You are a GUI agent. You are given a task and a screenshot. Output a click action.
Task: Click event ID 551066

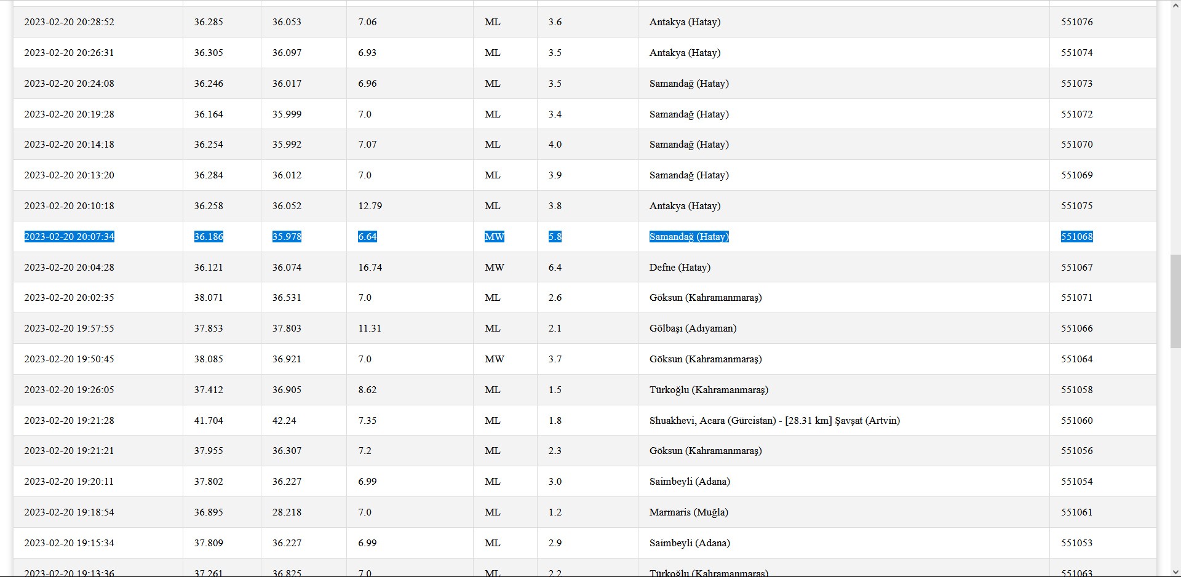(x=1077, y=328)
